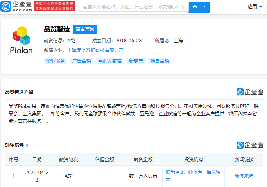Open the 上海品览数据科技有限公司 link
Image resolution: width=267 pixels, height=187 pixels.
point(95,50)
